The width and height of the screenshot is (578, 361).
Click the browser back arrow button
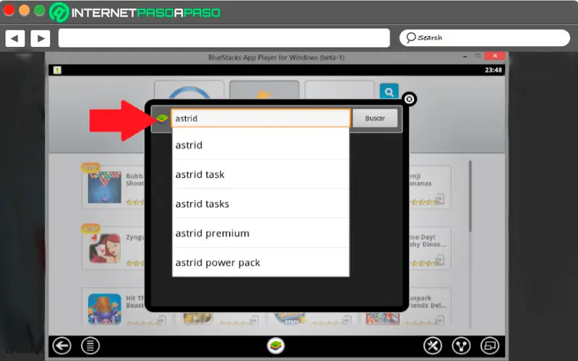click(15, 38)
